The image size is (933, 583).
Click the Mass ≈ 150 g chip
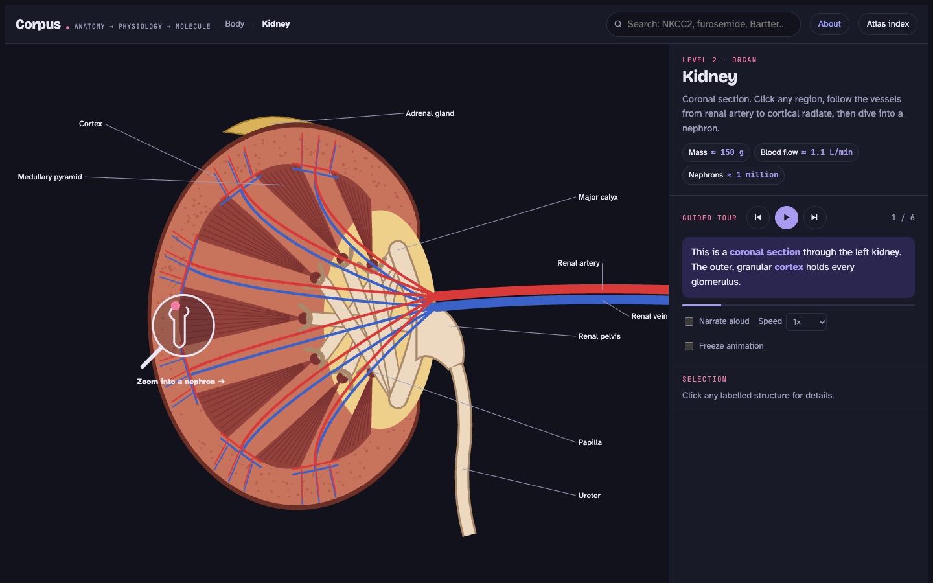point(716,152)
